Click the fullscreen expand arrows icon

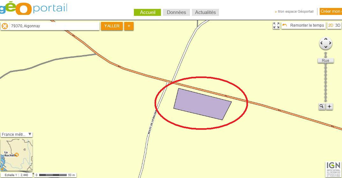point(276,25)
